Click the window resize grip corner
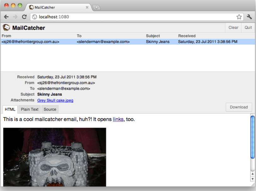The height and width of the screenshot is (191, 256). [x=253, y=184]
